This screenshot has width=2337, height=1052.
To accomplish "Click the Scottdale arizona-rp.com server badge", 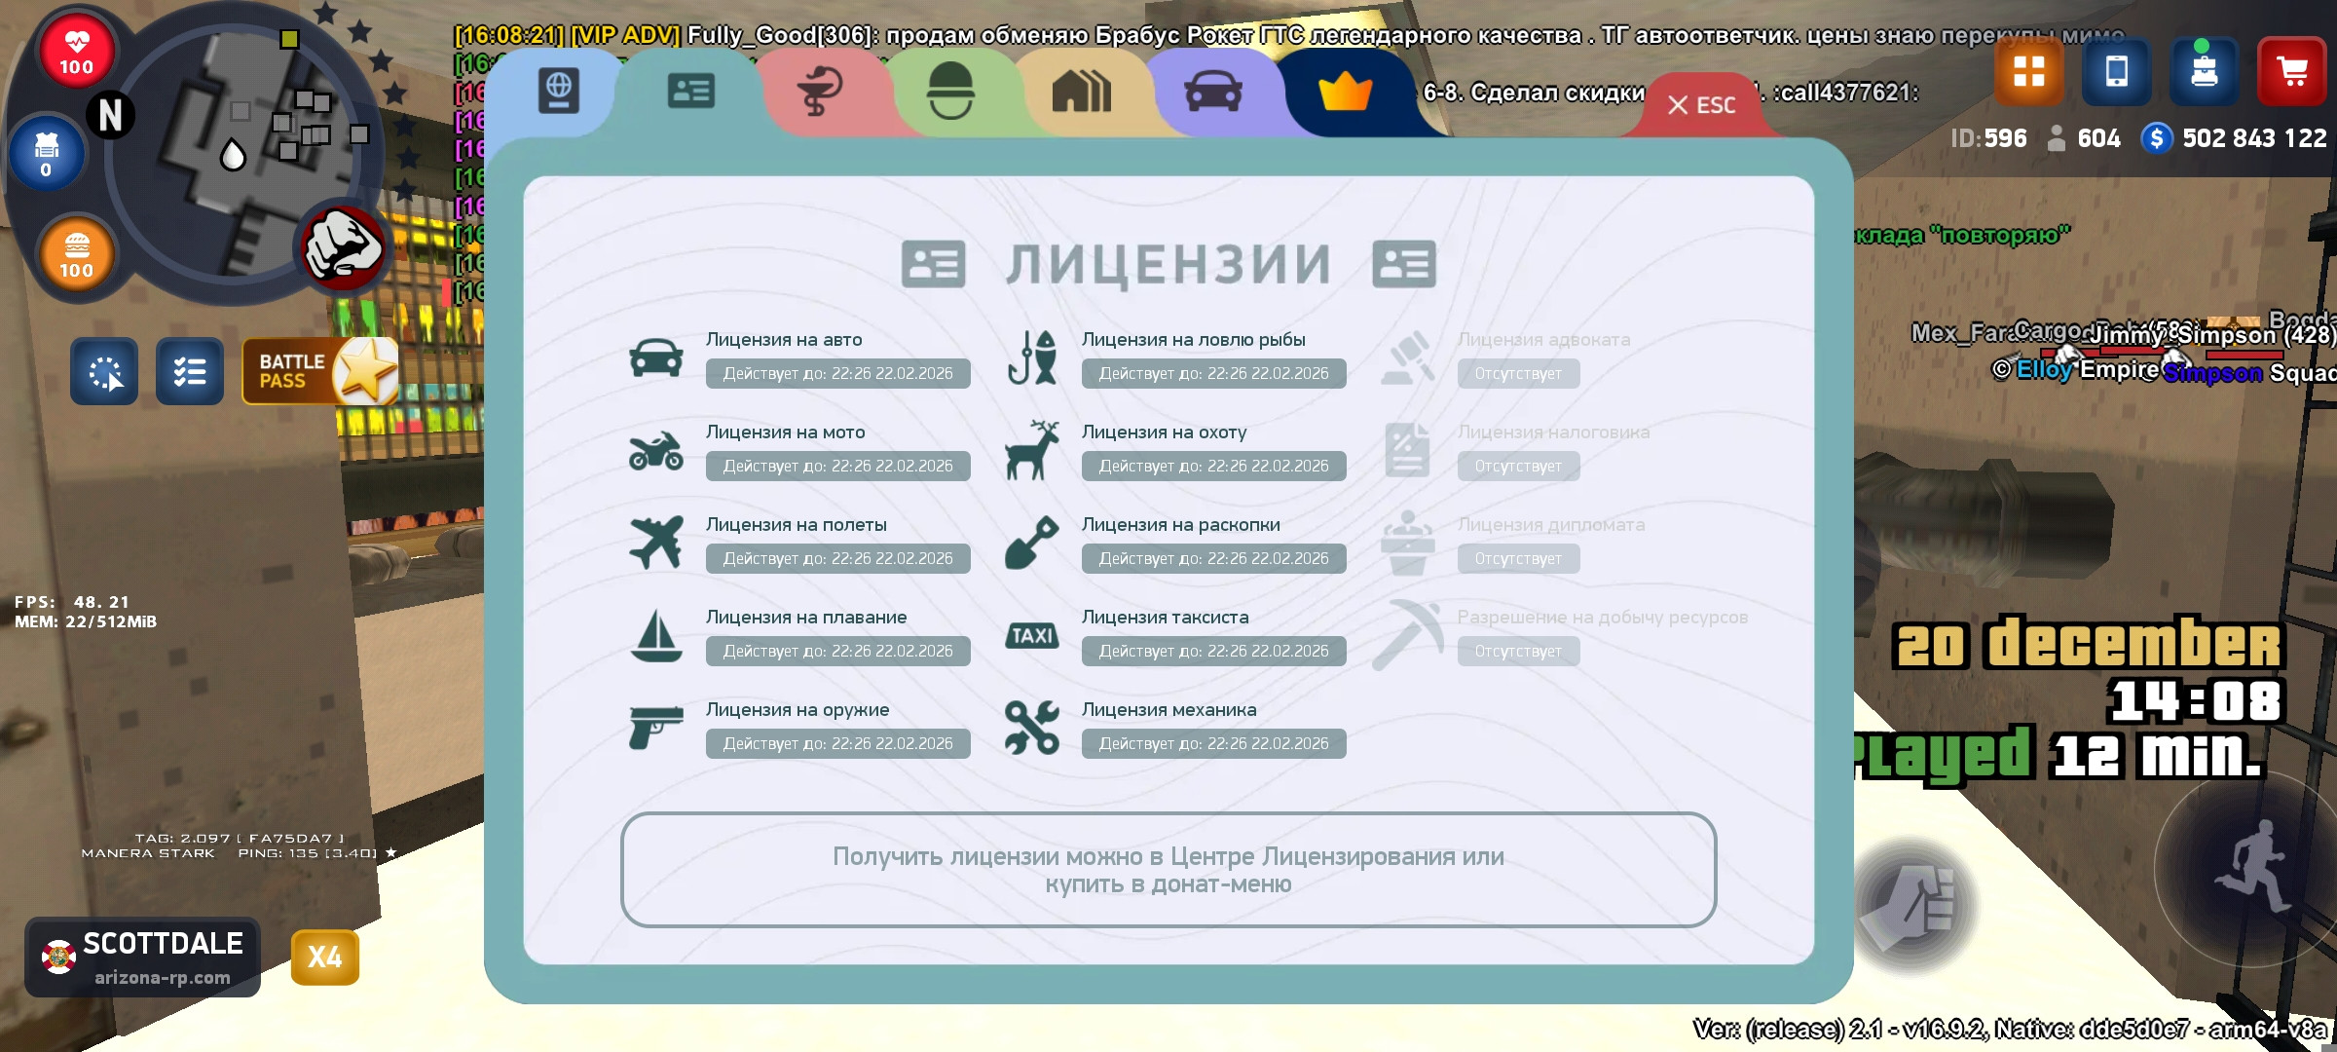I will click(143, 957).
